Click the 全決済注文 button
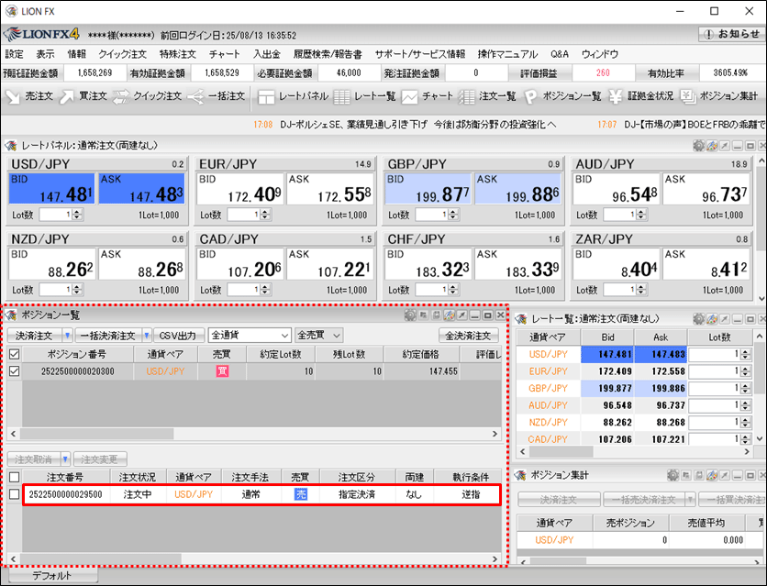This screenshot has height=586, width=767. pyautogui.click(x=469, y=336)
